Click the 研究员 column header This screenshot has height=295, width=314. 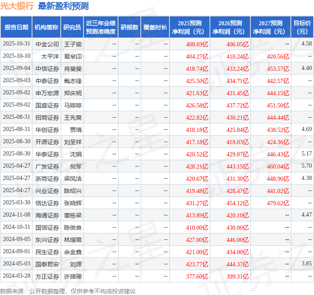(x=72, y=27)
